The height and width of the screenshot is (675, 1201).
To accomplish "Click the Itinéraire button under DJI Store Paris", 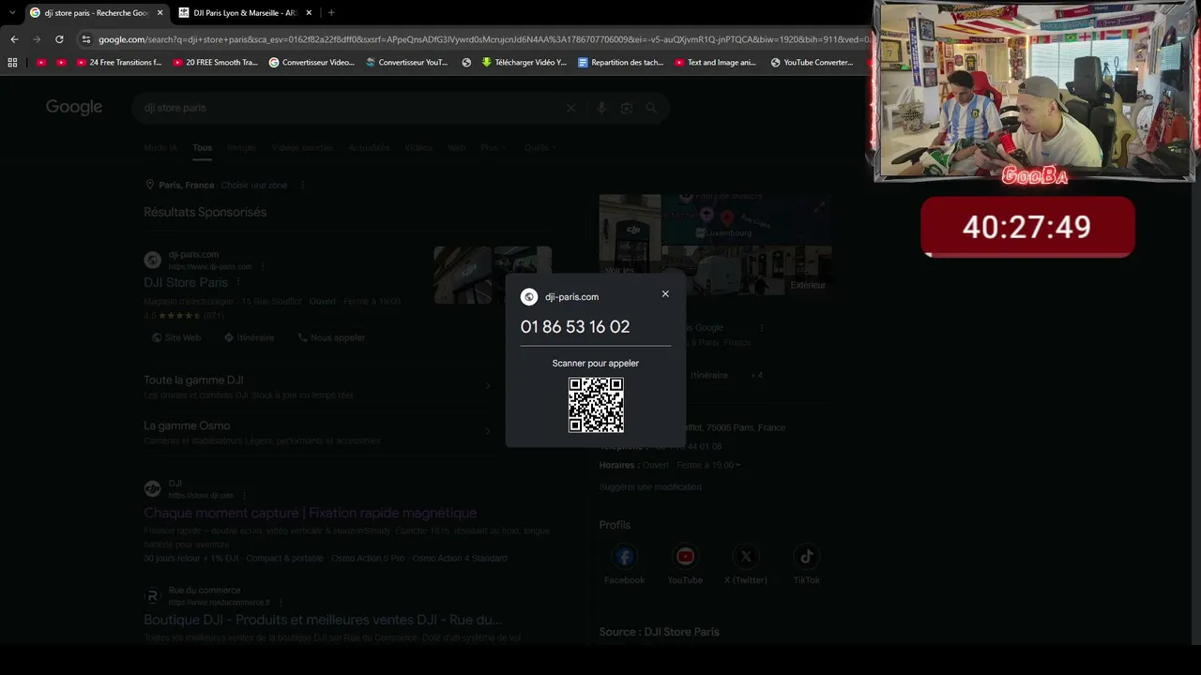I will point(249,337).
